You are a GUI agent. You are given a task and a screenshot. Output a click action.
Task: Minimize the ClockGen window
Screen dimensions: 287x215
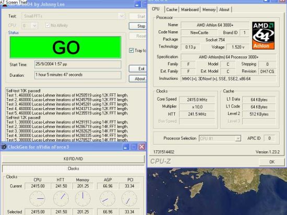(126, 147)
